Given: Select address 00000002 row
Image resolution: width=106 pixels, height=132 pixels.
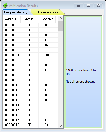Looking at the screenshot, I should [x=31, y=35].
